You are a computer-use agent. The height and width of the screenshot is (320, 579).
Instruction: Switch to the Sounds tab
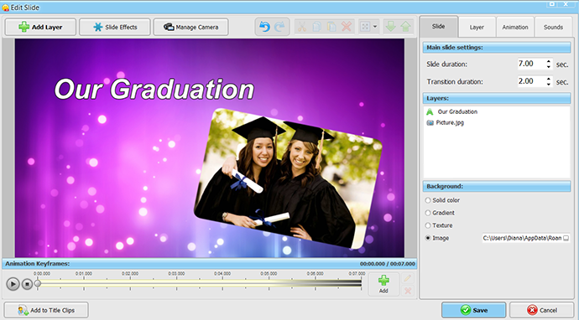click(x=553, y=27)
